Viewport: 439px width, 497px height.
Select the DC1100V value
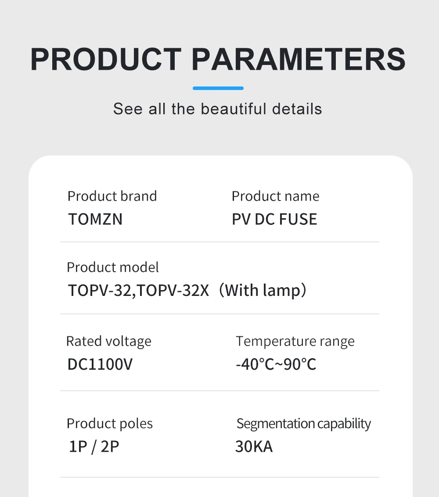coord(100,364)
